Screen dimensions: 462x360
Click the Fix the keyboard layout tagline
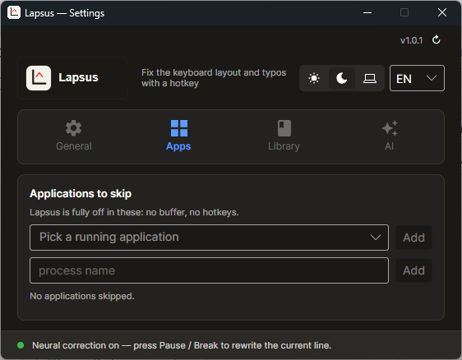tap(214, 78)
